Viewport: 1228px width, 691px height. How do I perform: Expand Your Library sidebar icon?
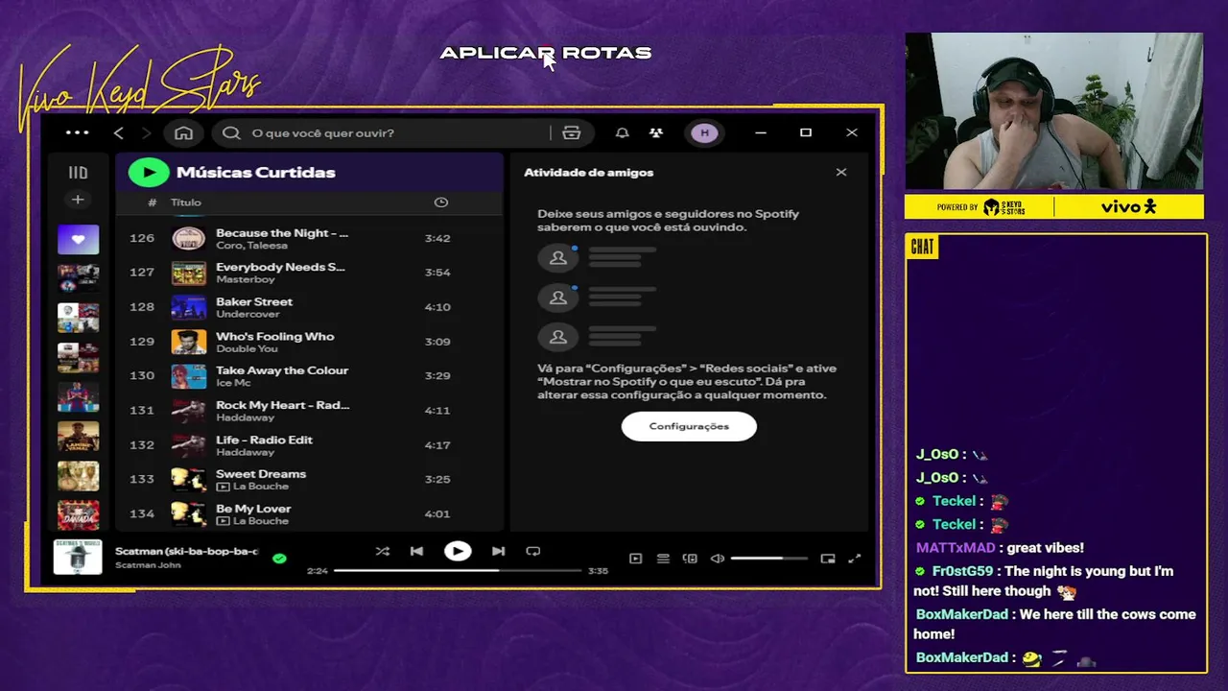(78, 173)
